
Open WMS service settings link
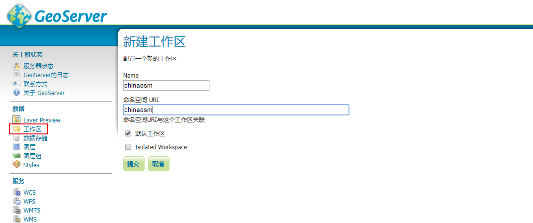(30, 219)
